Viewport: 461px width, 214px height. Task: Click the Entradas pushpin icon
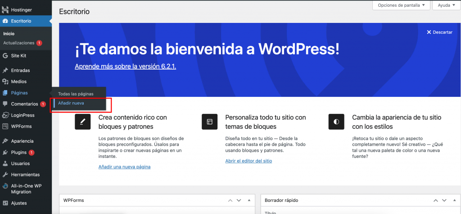tap(5, 70)
